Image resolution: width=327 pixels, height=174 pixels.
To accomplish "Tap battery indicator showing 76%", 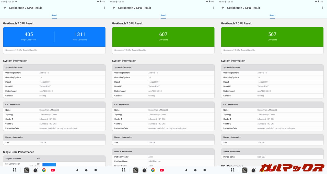I will click(320, 2).
